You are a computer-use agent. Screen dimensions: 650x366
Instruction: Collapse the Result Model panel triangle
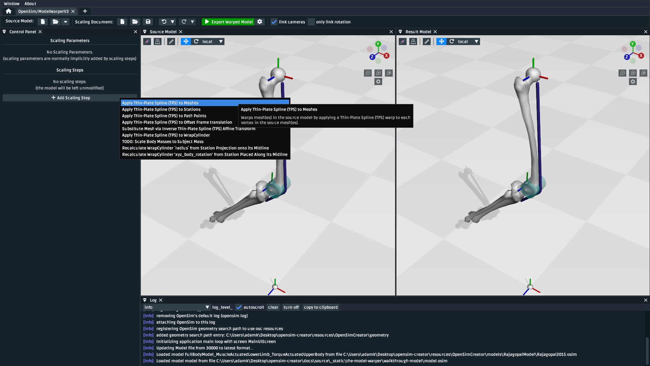[x=400, y=32]
